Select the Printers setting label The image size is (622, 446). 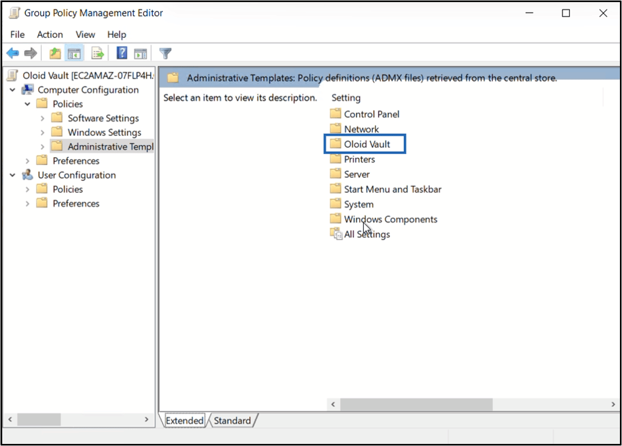coord(359,159)
